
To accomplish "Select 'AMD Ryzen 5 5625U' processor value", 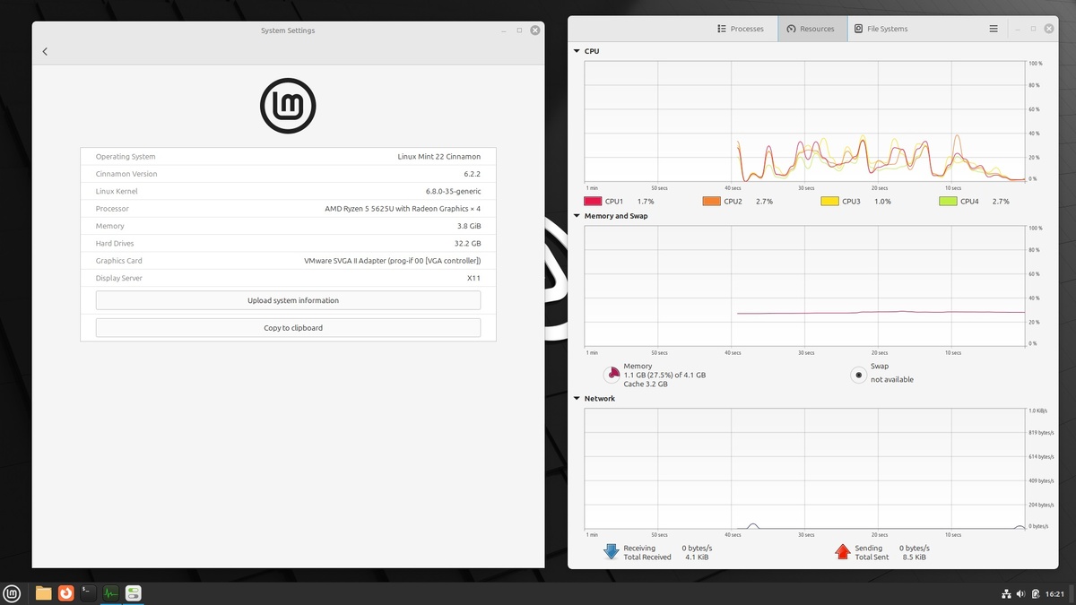I will pos(403,209).
